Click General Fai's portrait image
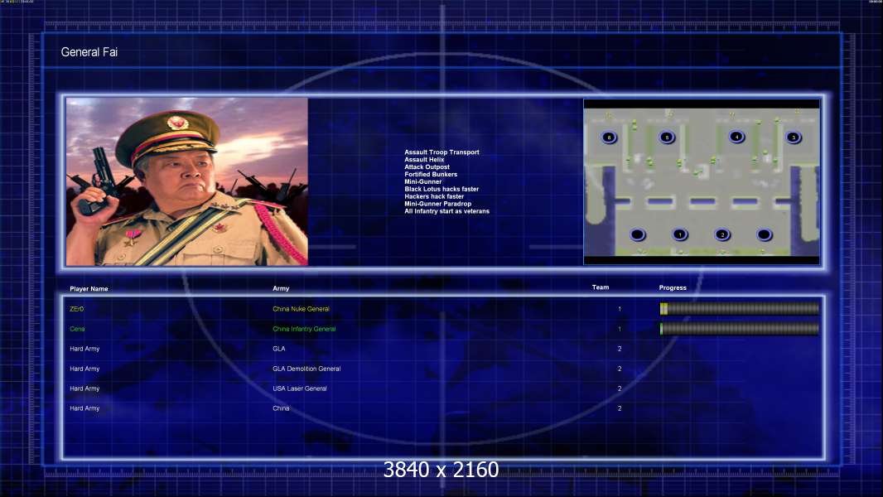The height and width of the screenshot is (497, 883). [x=187, y=181]
